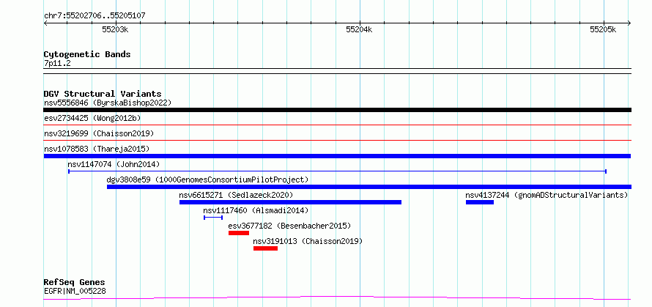
Task: Select the red esv3677182 variant bar
Action: [239, 233]
